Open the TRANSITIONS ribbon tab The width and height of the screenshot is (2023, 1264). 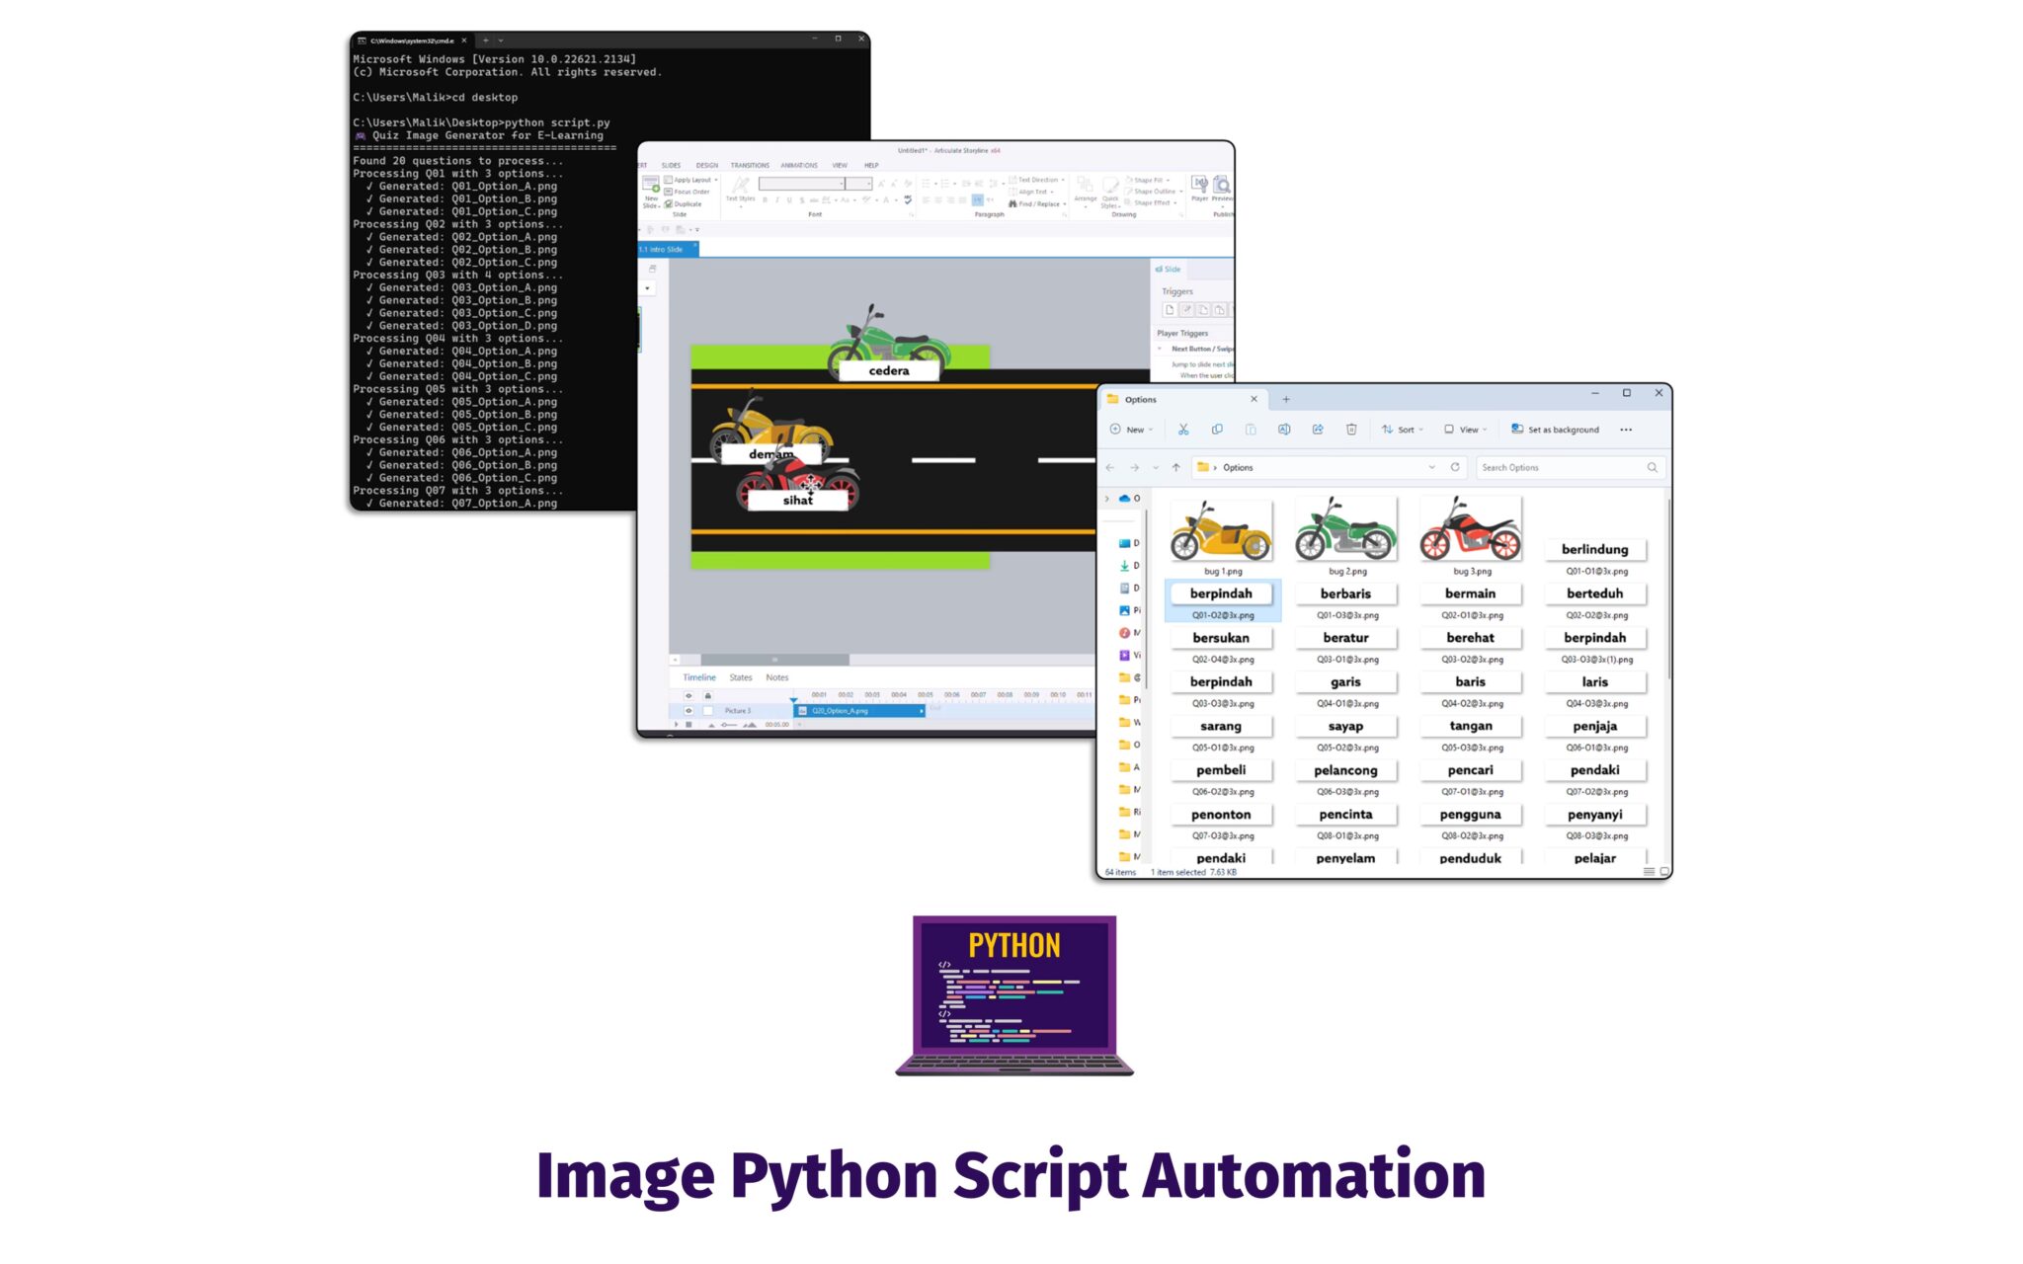(x=750, y=165)
